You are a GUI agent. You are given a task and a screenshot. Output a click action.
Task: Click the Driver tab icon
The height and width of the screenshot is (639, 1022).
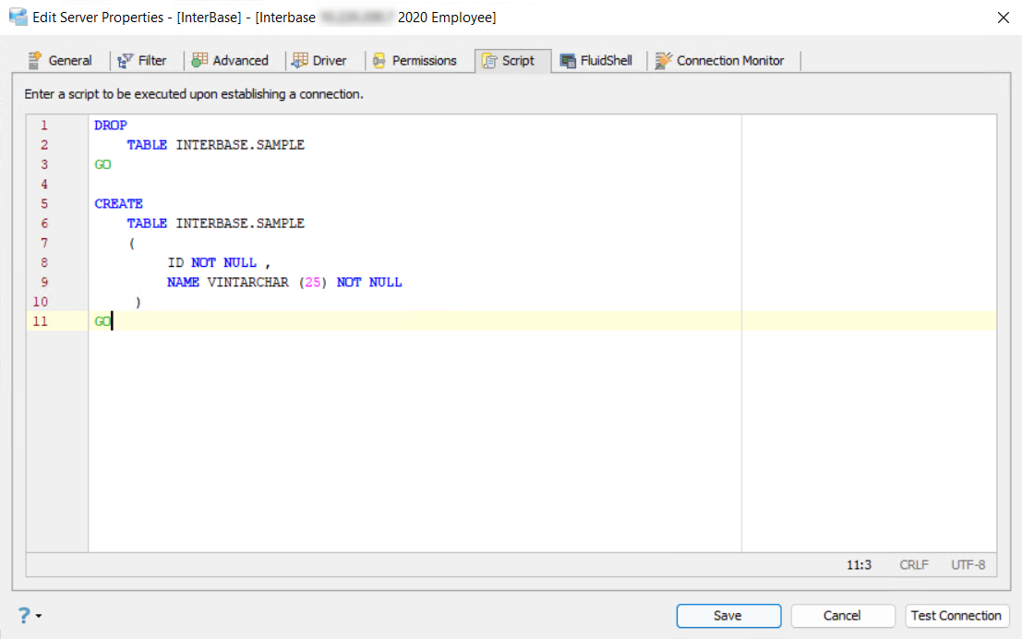coord(300,61)
